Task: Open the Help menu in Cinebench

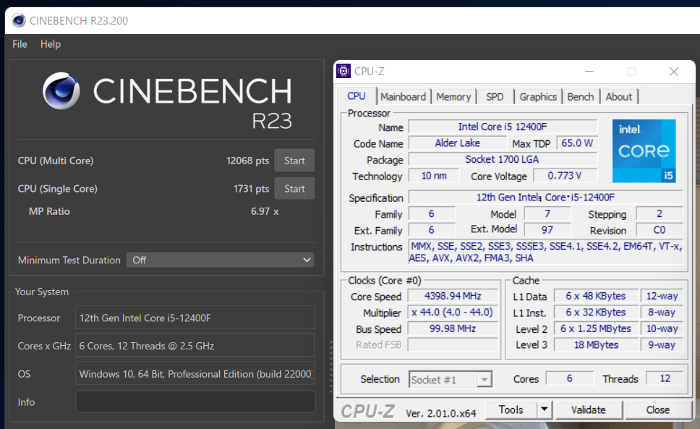Action: (51, 44)
